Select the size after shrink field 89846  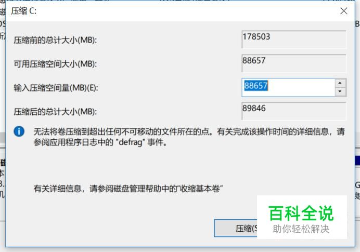coord(293,111)
